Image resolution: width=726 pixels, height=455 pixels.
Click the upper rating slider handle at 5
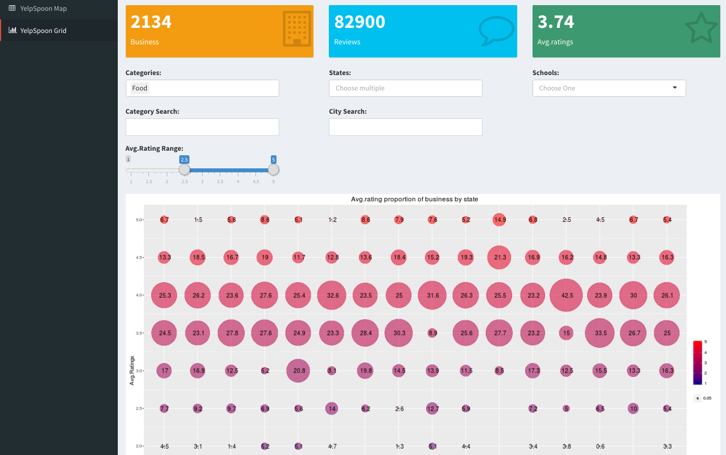coord(274,169)
